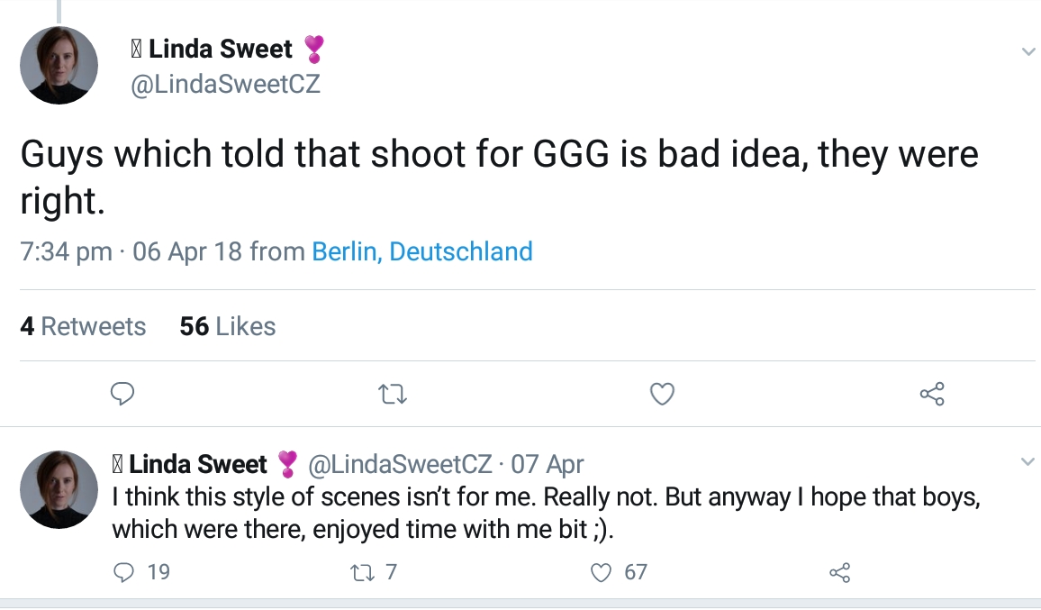Open the share icon on the main tweet
Image resolution: width=1041 pixels, height=610 pixels.
click(x=932, y=395)
